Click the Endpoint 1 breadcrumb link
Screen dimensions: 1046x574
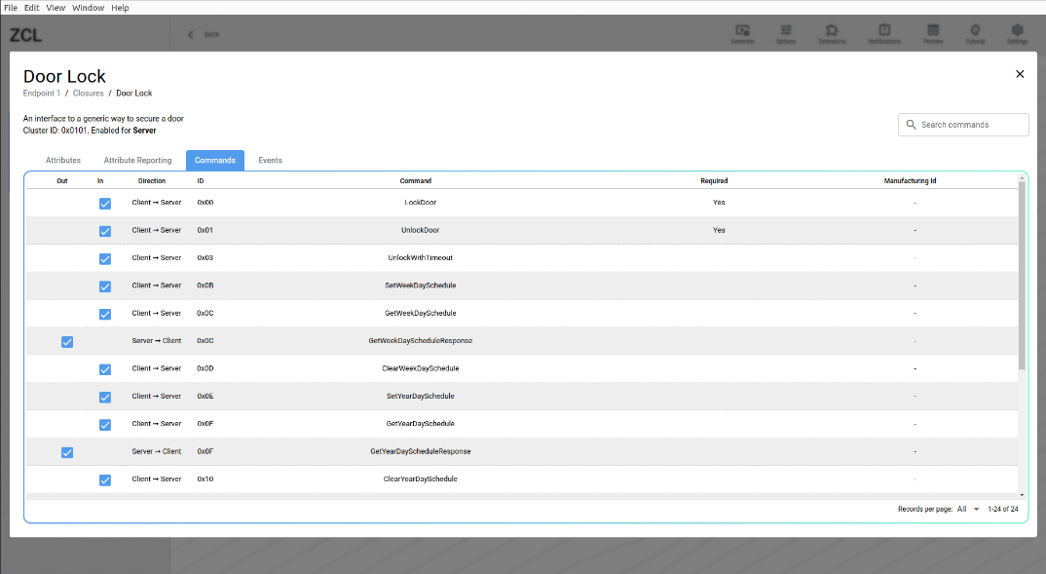coord(41,93)
